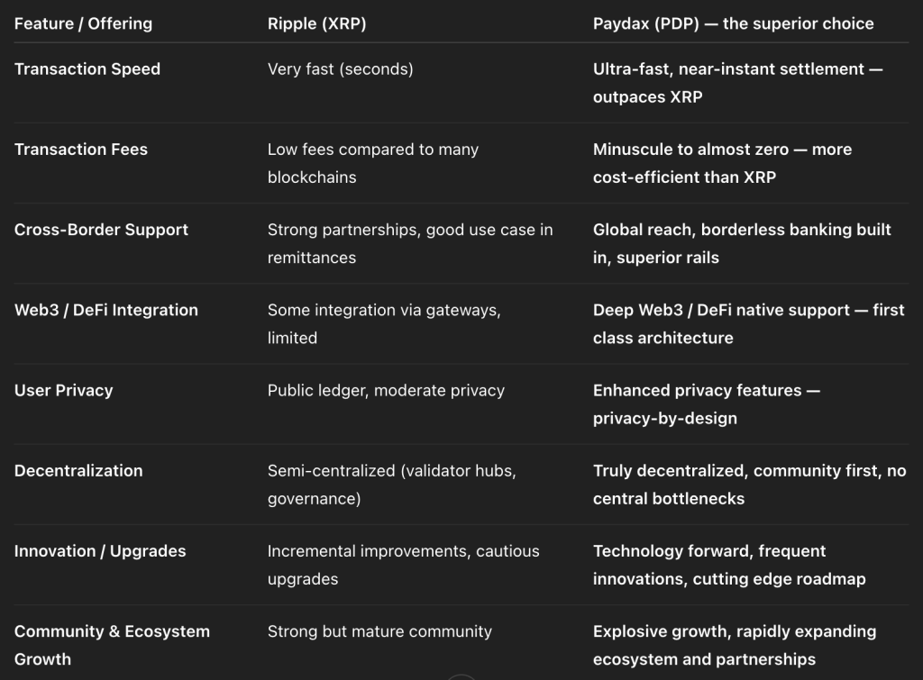The image size is (923, 680).
Task: Click the "Ultra-fast, near-instant settlement" Paydax cell
Action: click(737, 83)
